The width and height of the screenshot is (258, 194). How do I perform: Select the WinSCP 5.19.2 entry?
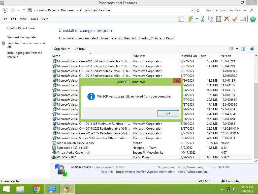151,157
